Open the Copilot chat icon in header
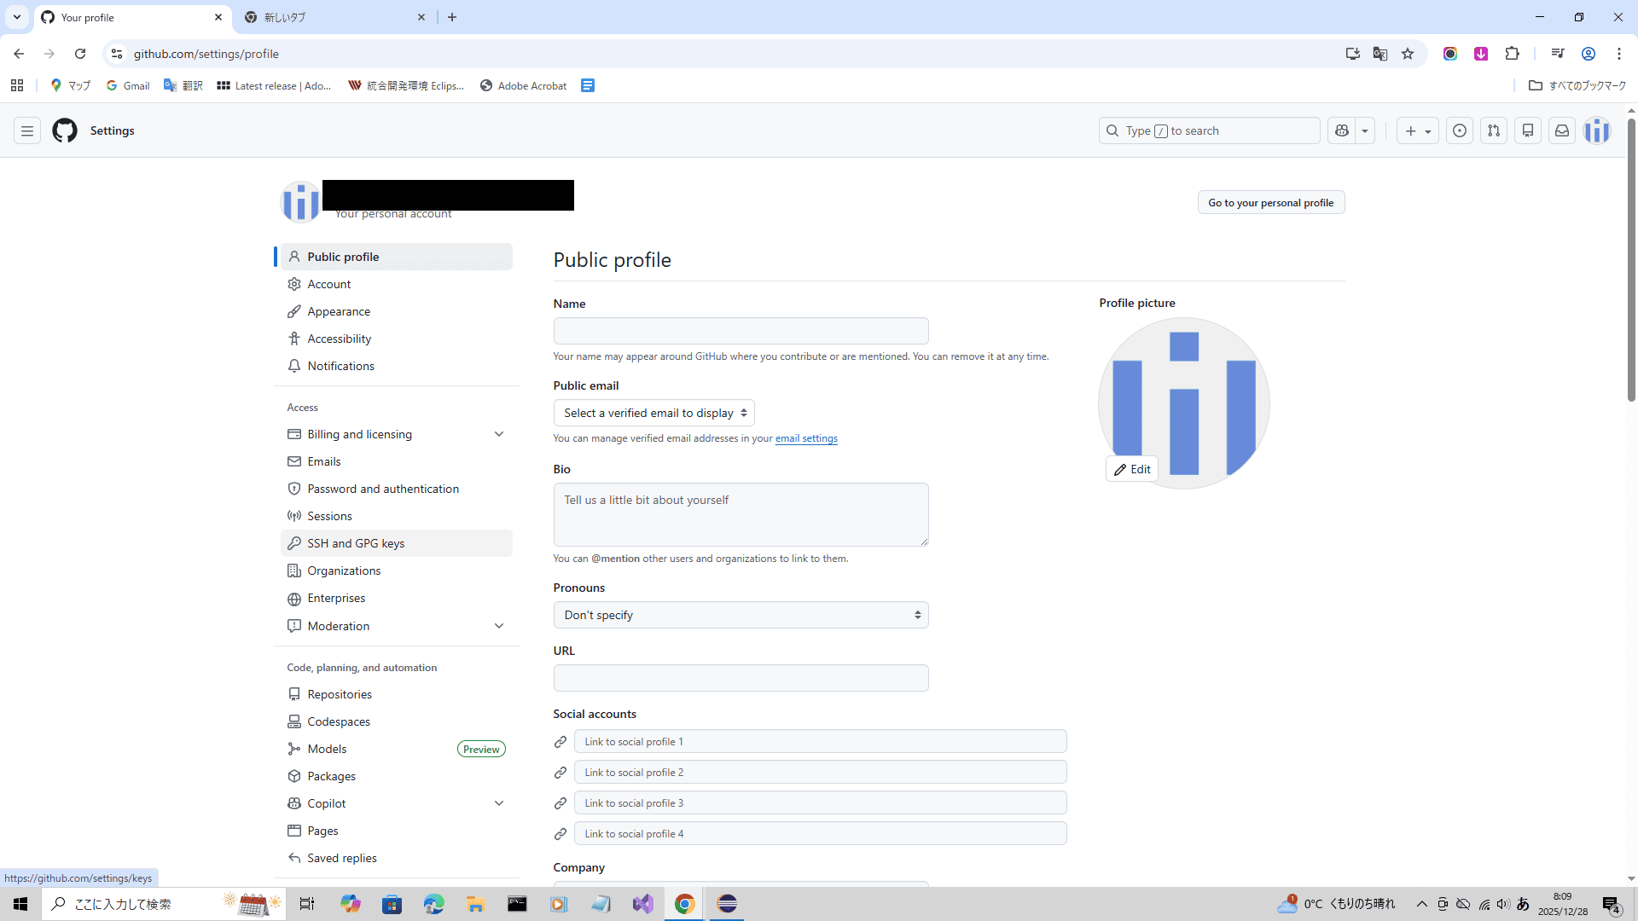 point(1342,130)
